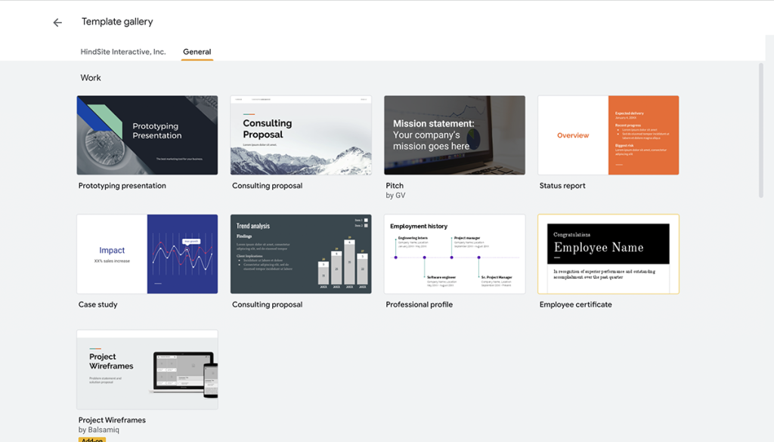This screenshot has width=774, height=442.
Task: Open the Status report template
Action: [608, 134]
